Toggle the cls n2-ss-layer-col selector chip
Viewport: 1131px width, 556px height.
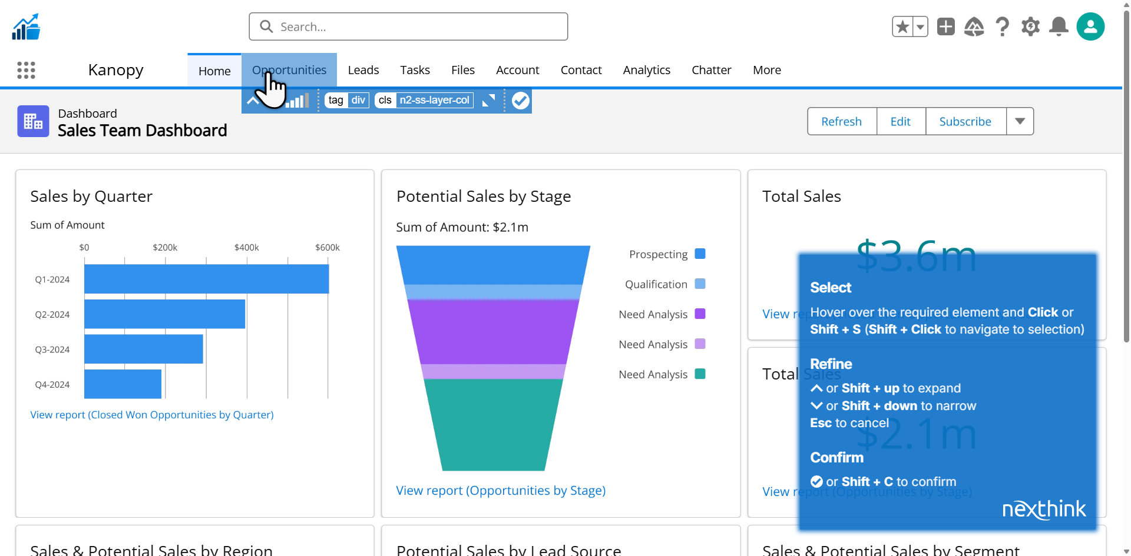click(x=424, y=101)
